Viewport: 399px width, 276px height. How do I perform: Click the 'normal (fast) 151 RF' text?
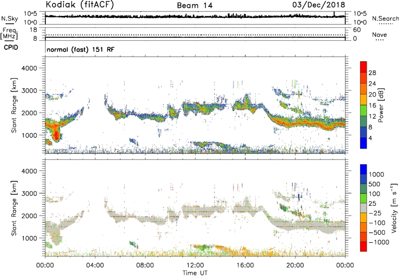click(80, 49)
